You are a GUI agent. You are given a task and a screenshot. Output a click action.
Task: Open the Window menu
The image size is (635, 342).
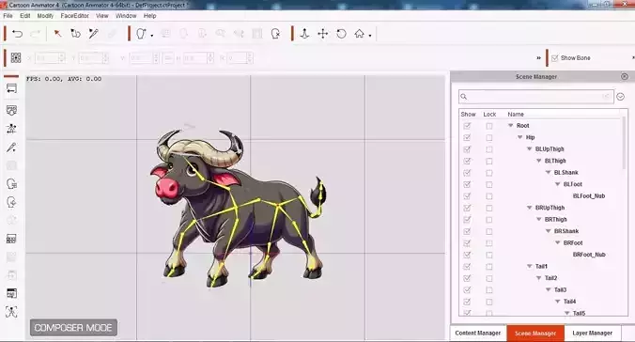[x=126, y=16]
